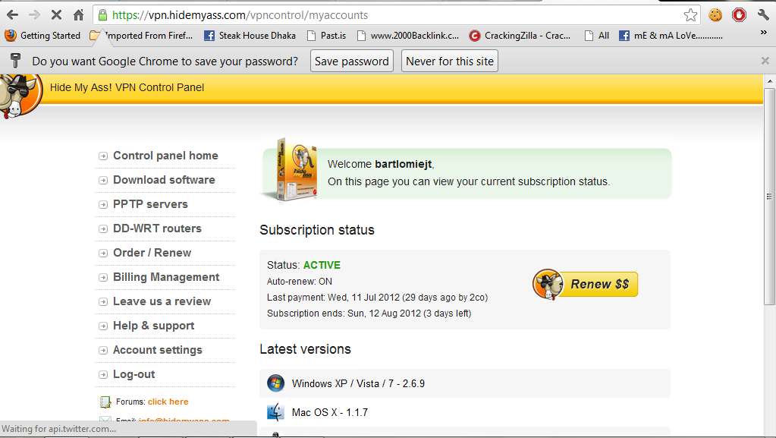Open Windows XP / Vista / 7 - 2.6.9 download
This screenshot has height=438, width=776.
click(x=358, y=383)
